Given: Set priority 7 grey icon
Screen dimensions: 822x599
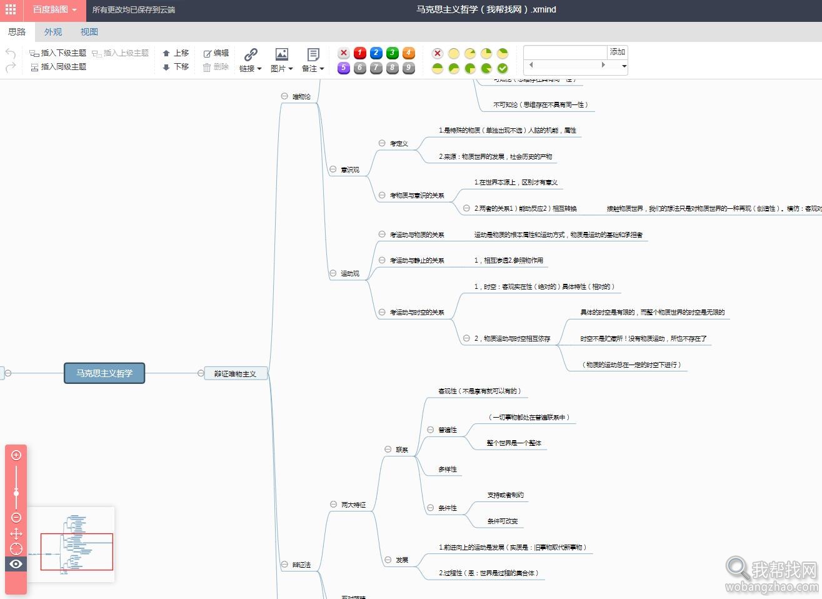Looking at the screenshot, I should point(376,68).
